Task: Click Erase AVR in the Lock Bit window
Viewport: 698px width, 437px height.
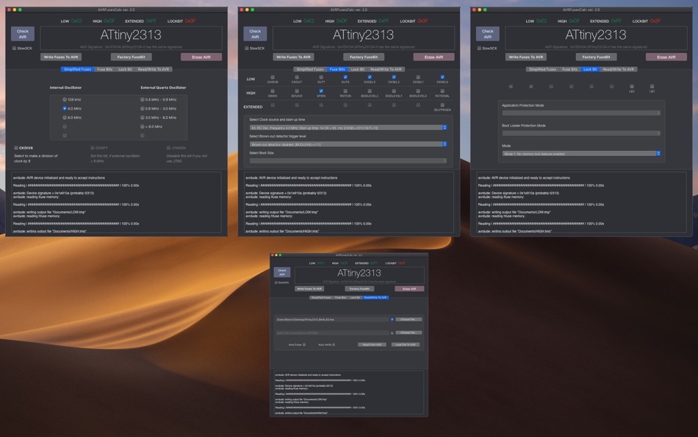Action: (x=666, y=57)
